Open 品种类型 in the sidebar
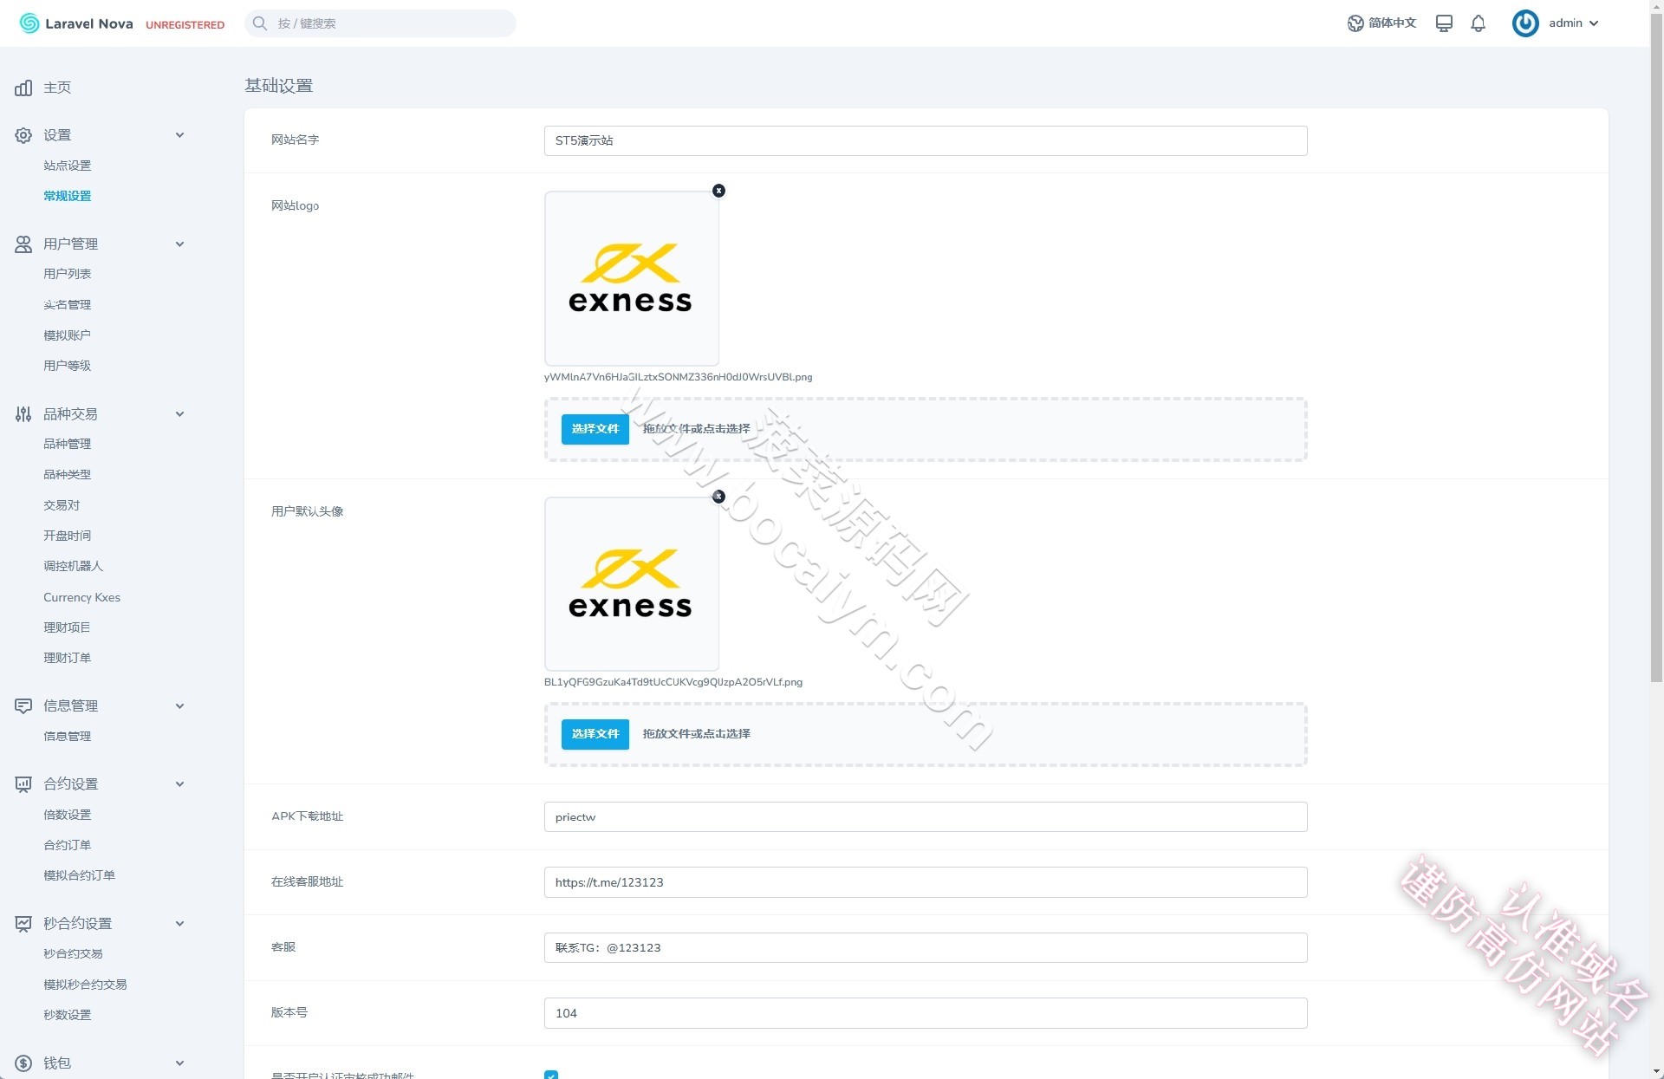Viewport: 1664px width, 1079px height. 68,475
